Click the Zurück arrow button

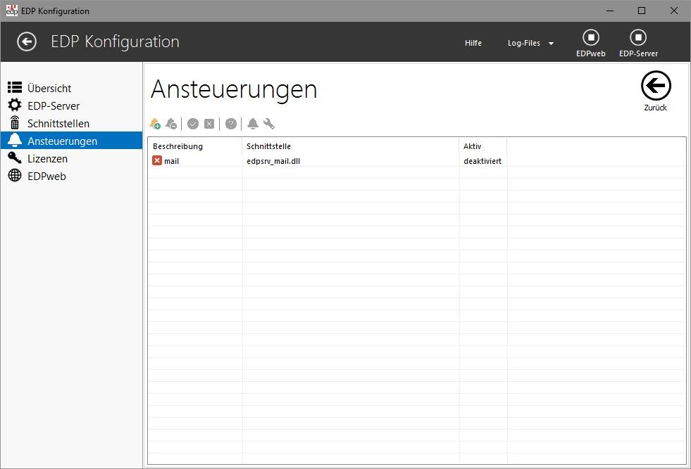[656, 91]
